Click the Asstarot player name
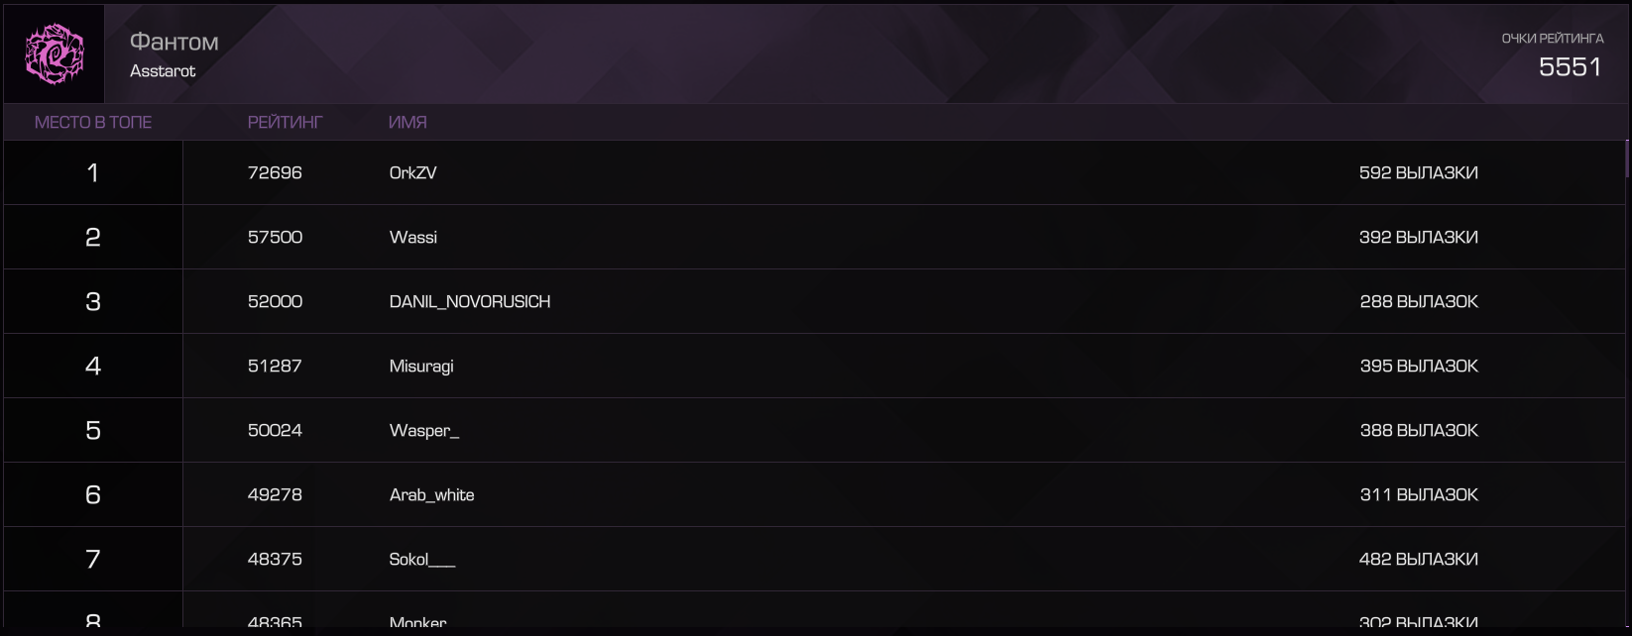Screen dimensions: 1632x636 coord(163,71)
